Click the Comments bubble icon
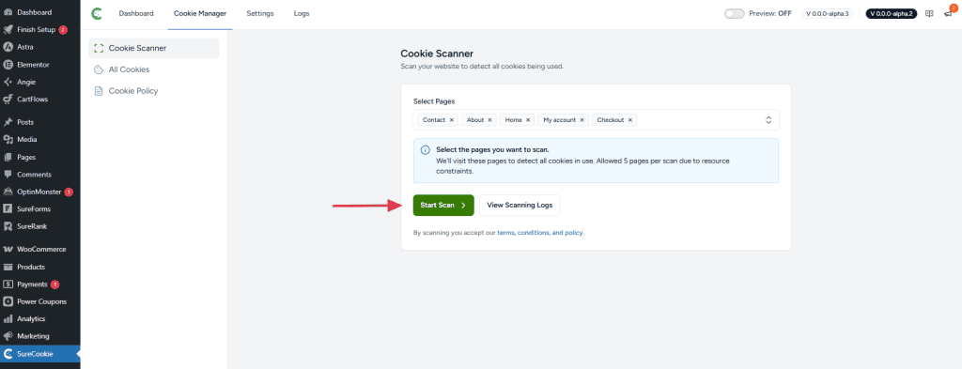This screenshot has width=962, height=369. [8, 174]
